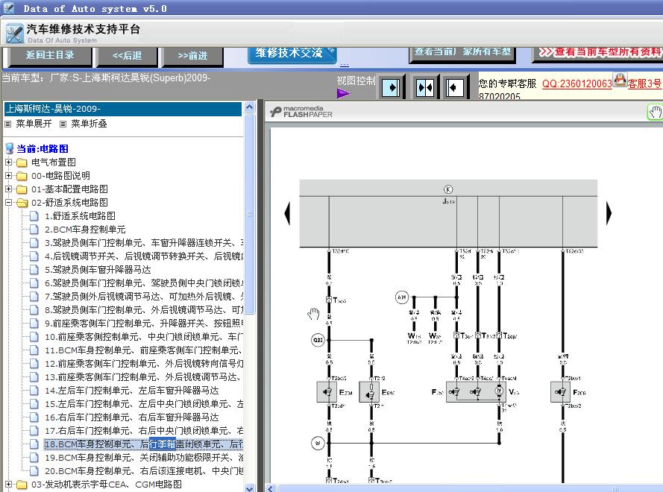This screenshot has height=492, width=663.
Task: Click Macromedia FlashPaper logo
Action: (x=301, y=112)
